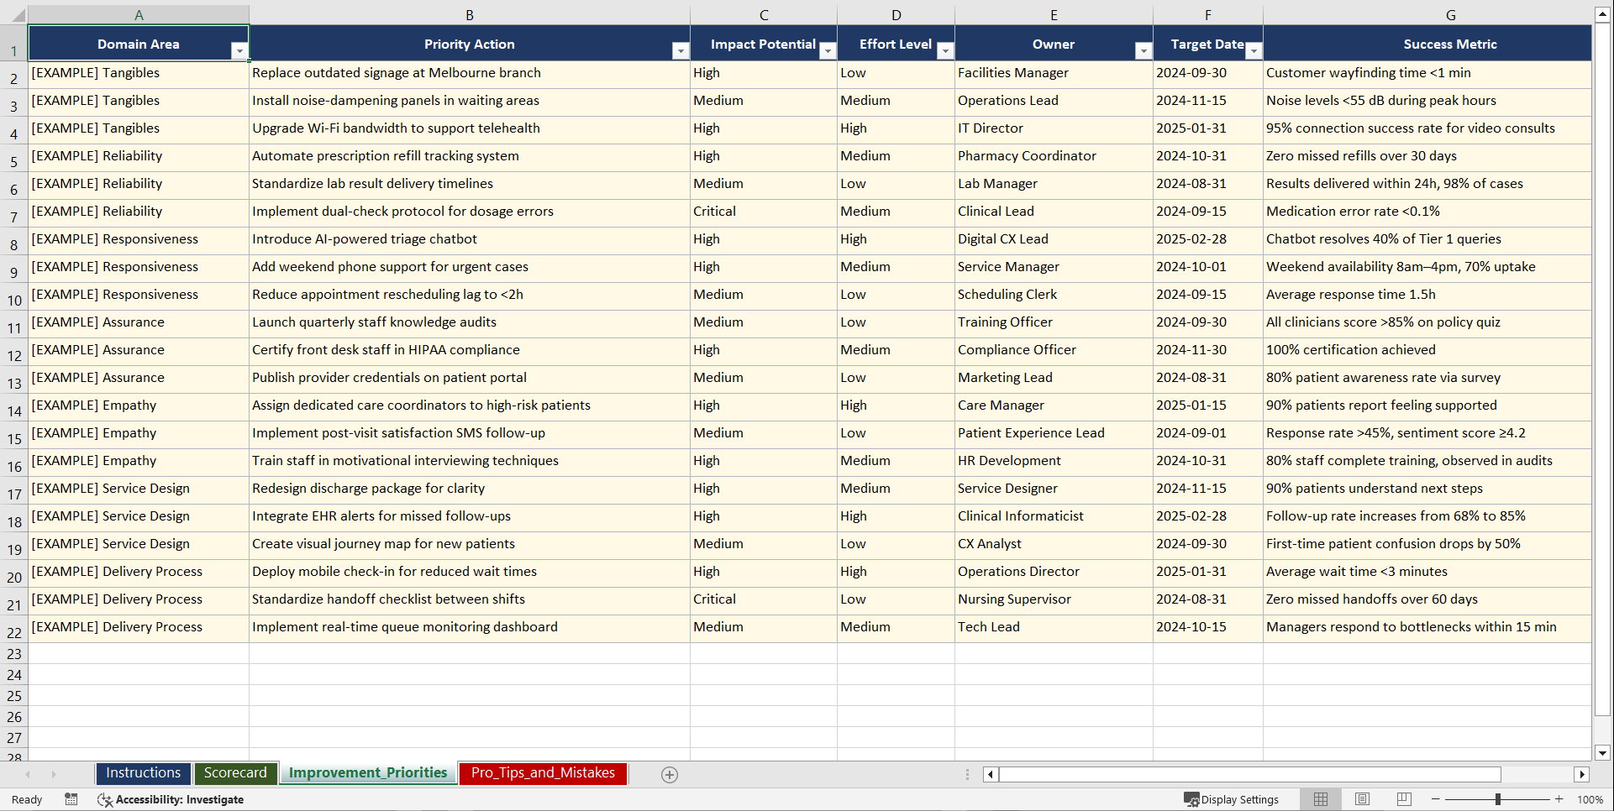
Task: Open Display Settings in the status bar
Action: [x=1233, y=799]
